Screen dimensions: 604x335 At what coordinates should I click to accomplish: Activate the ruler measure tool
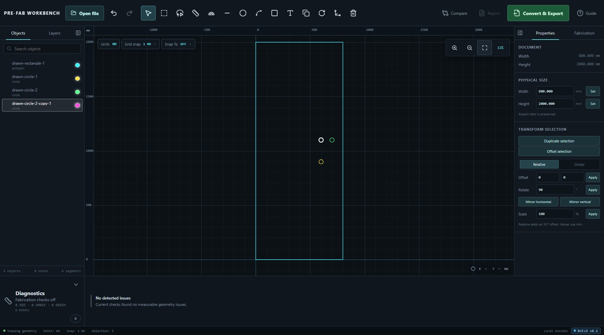tap(195, 13)
